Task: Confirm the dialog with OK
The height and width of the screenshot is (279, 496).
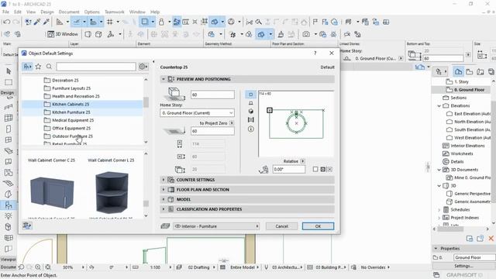Action: click(318, 226)
